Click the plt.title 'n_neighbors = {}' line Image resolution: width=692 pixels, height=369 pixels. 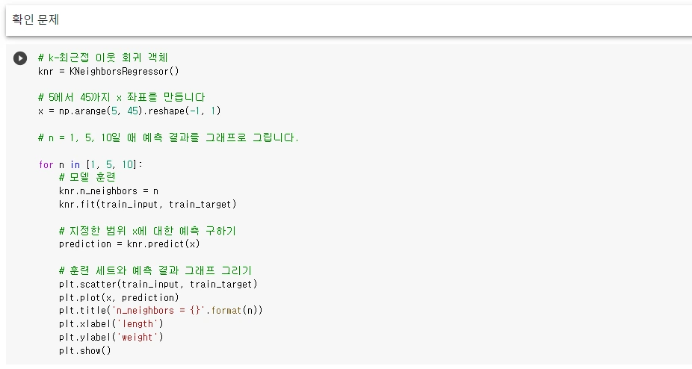click(x=161, y=311)
